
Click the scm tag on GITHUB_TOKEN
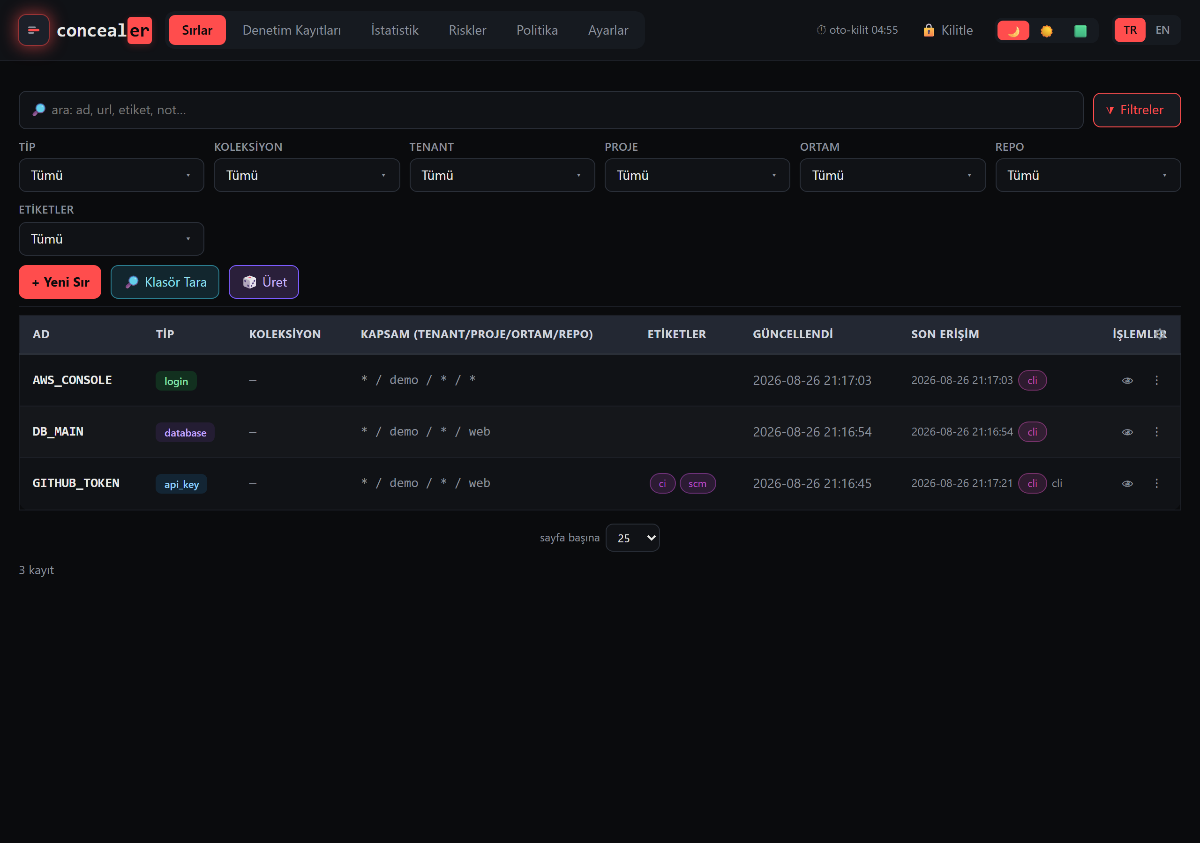coord(697,484)
